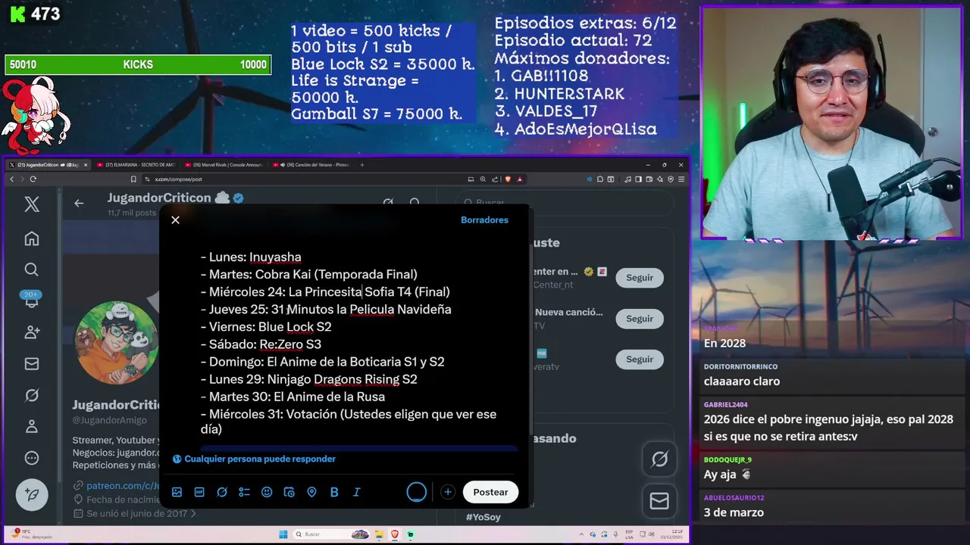Expand Se unió el junio de 2017
The height and width of the screenshot is (545, 970).
pyautogui.click(x=136, y=513)
